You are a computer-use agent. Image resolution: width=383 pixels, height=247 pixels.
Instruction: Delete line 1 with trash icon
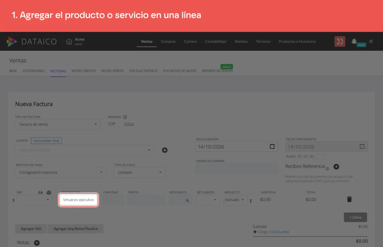[349, 199]
